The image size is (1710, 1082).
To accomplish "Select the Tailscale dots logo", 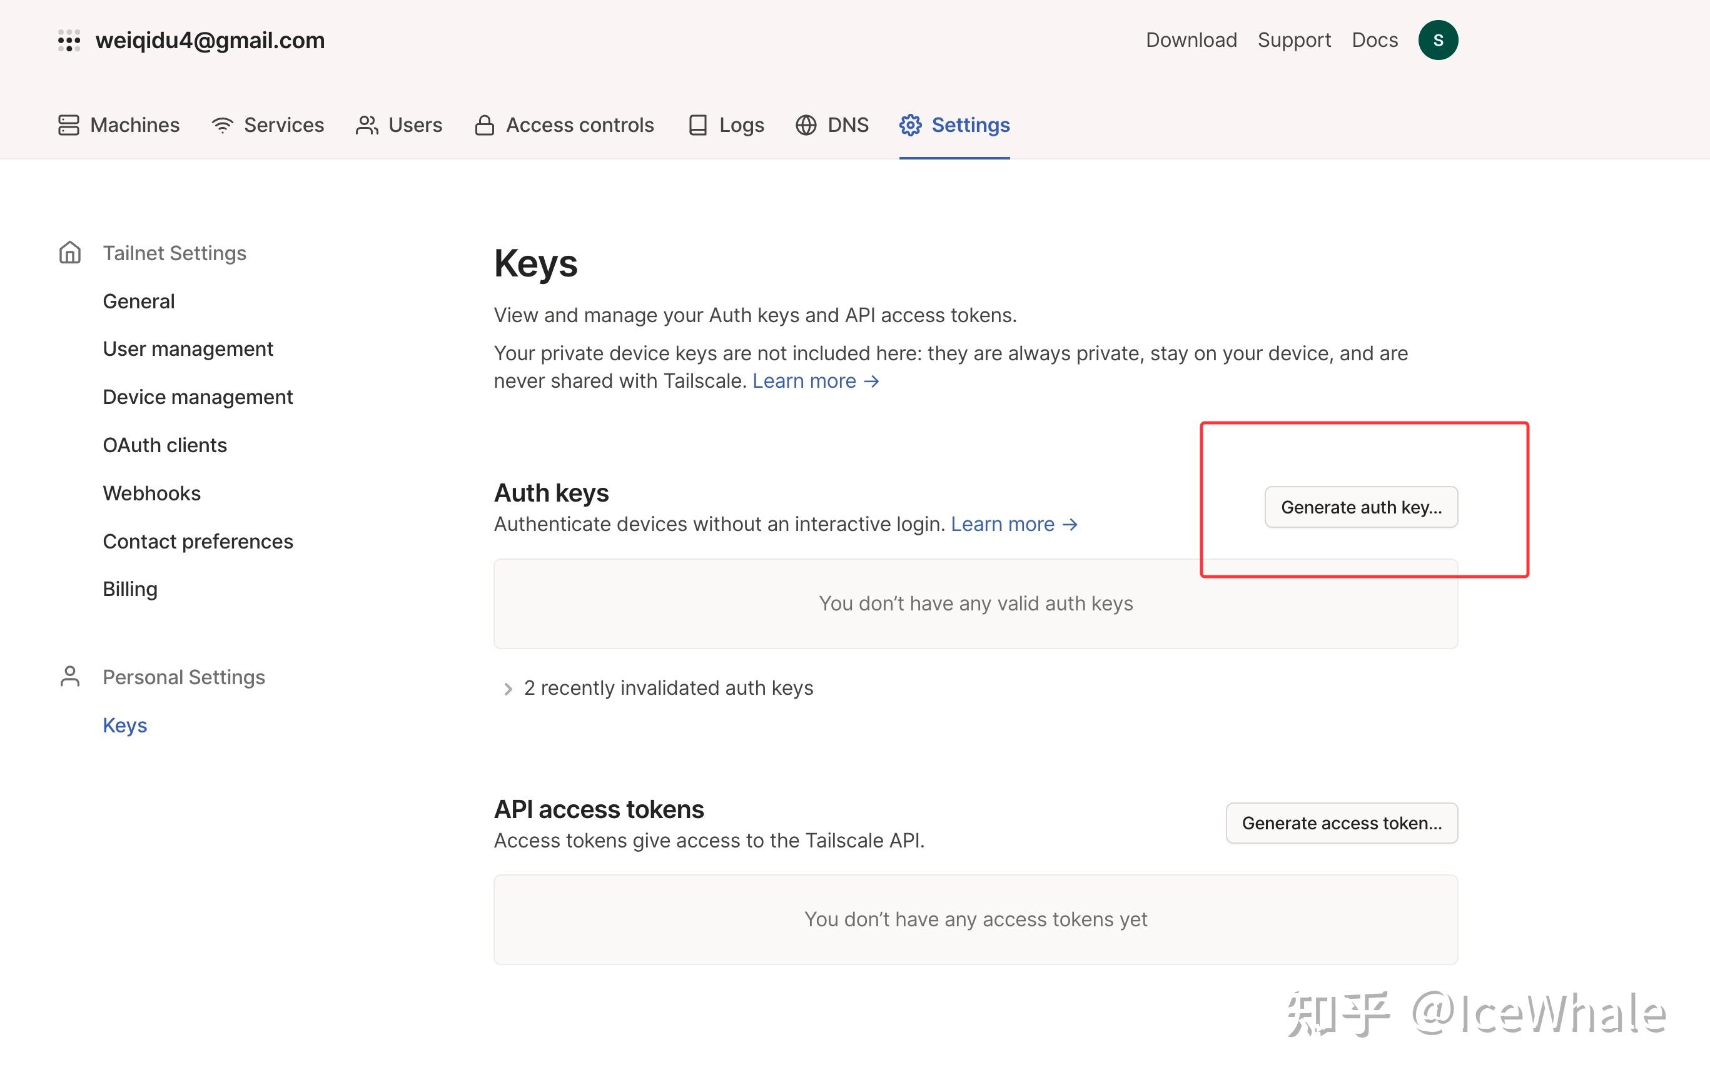I will click(x=68, y=41).
